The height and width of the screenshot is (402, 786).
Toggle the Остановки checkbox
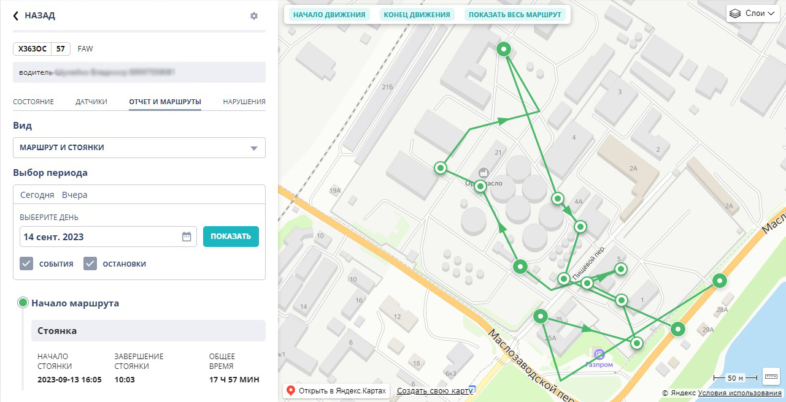pos(90,264)
